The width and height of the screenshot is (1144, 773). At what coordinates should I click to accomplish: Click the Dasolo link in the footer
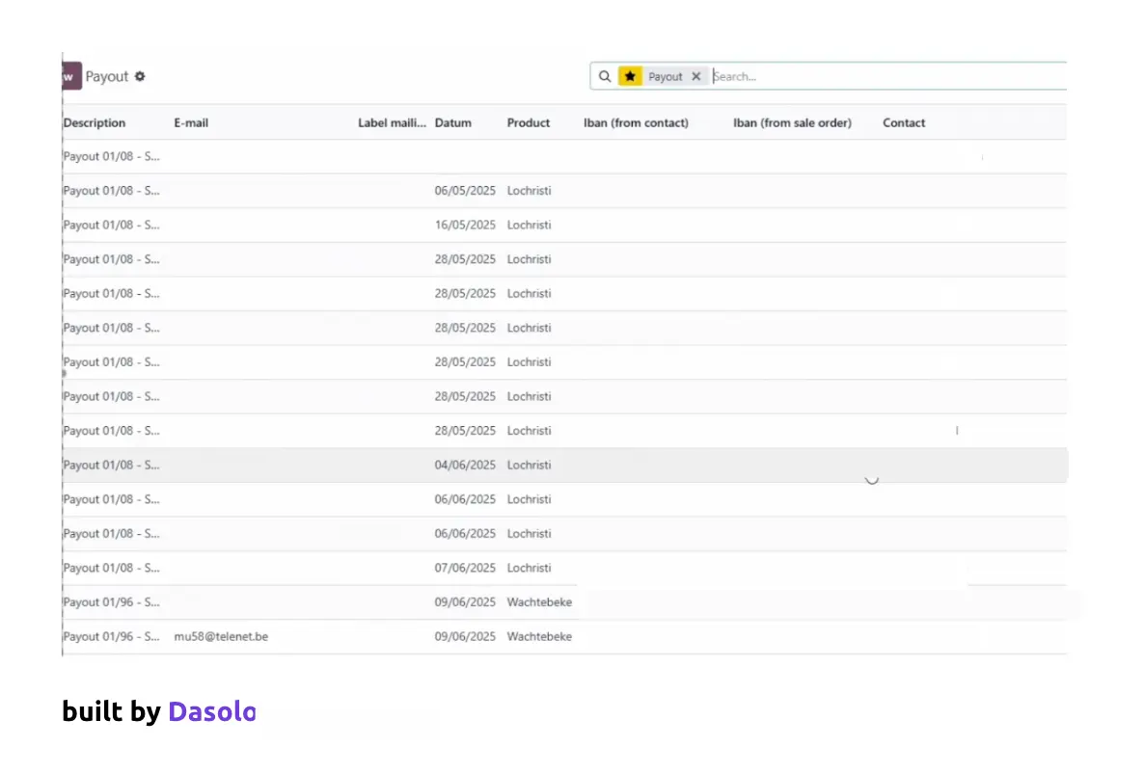pyautogui.click(x=211, y=711)
